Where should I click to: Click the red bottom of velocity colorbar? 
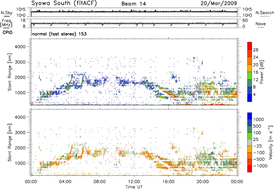tap(250, 169)
